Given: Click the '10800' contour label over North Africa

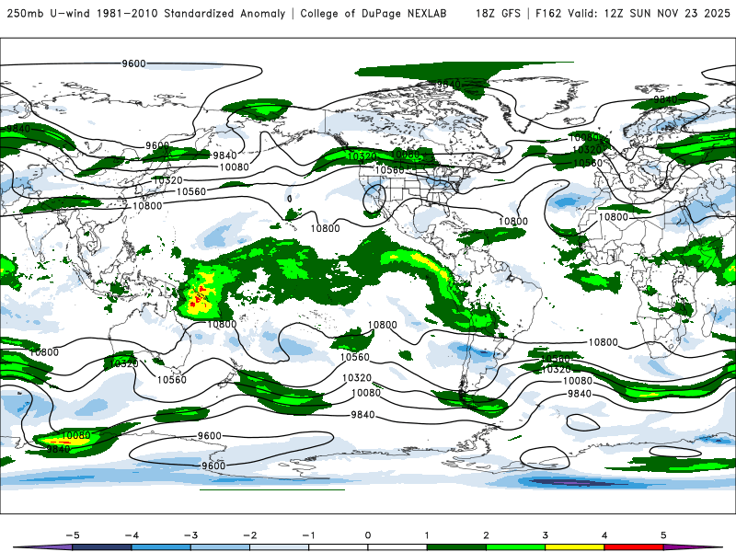Looking at the screenshot, I should (x=613, y=217).
